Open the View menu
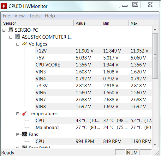The height and width of the screenshot is (156, 161). pos(20,16)
